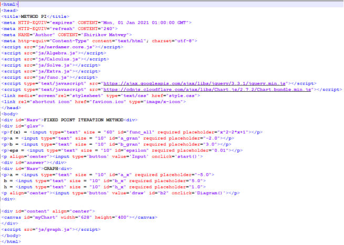Select the title text METHOD PI
The height and width of the screenshot is (245, 344).
(x=34, y=17)
